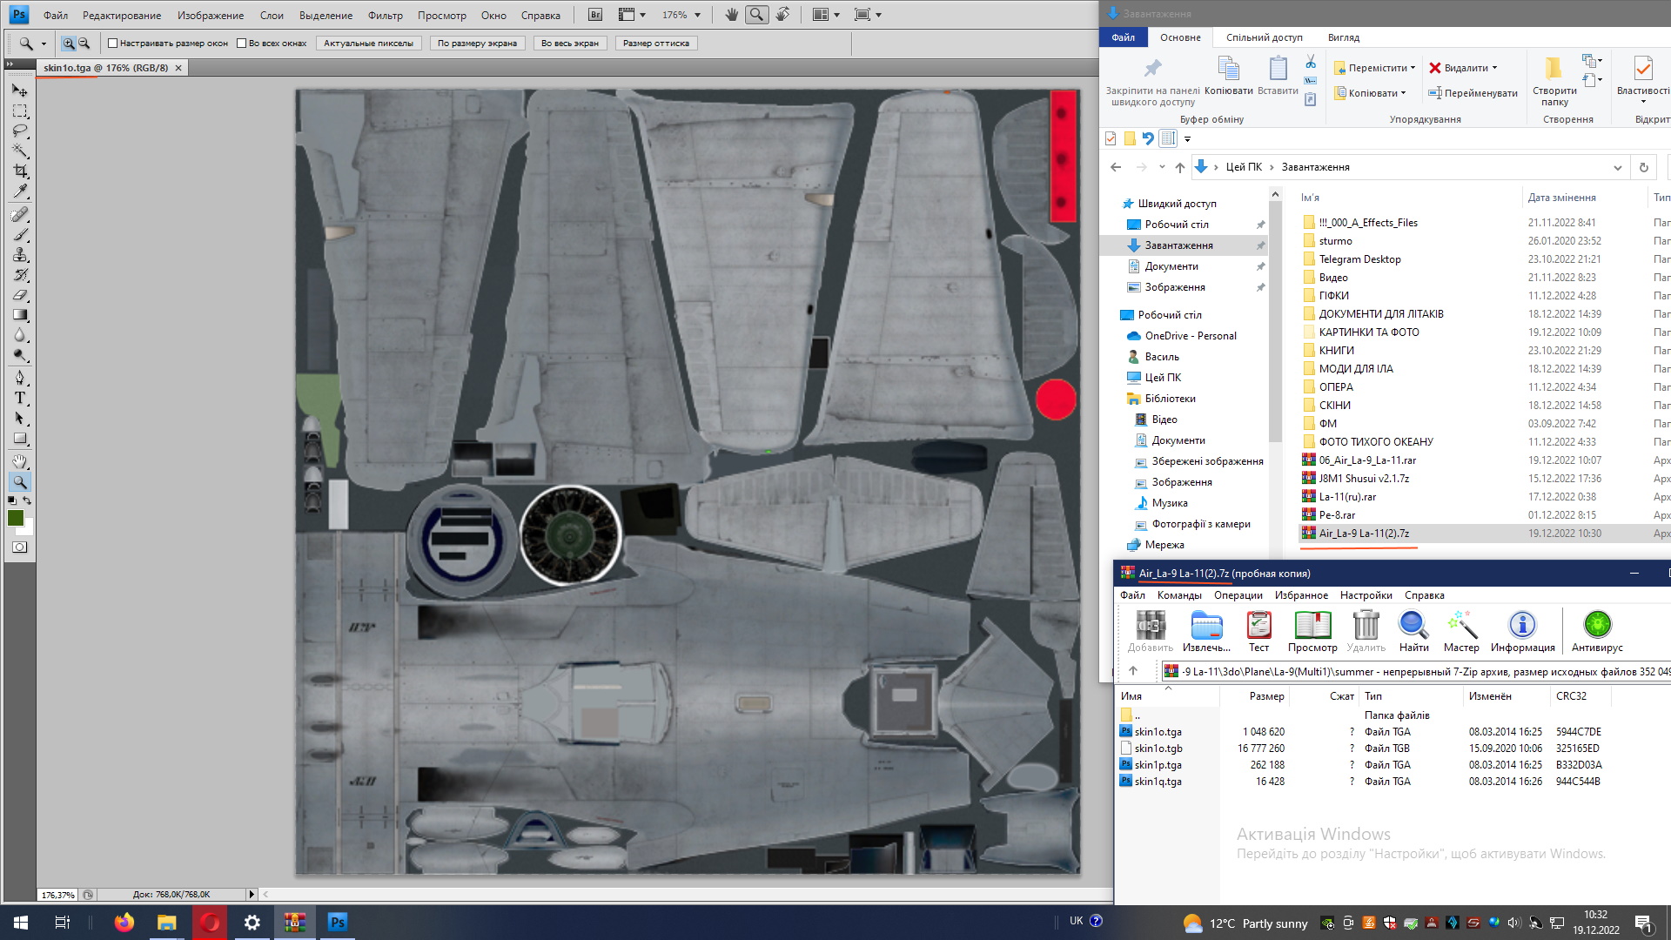Screen dimensions: 1671x940
Task: Toggle Quick Mask mode button
Action: [x=20, y=547]
